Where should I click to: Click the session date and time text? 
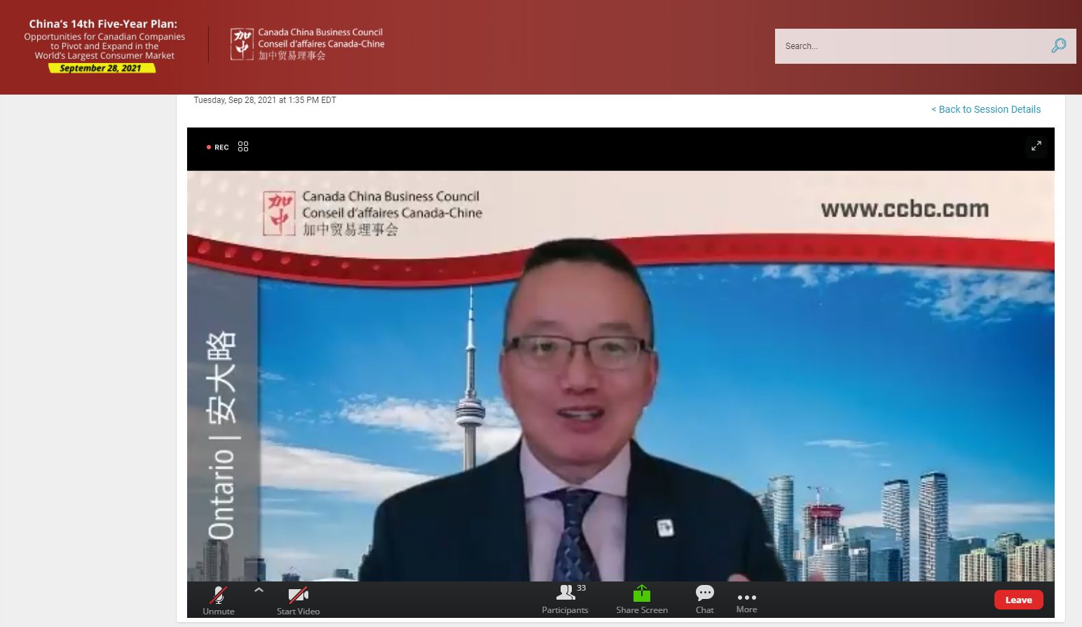point(265,100)
